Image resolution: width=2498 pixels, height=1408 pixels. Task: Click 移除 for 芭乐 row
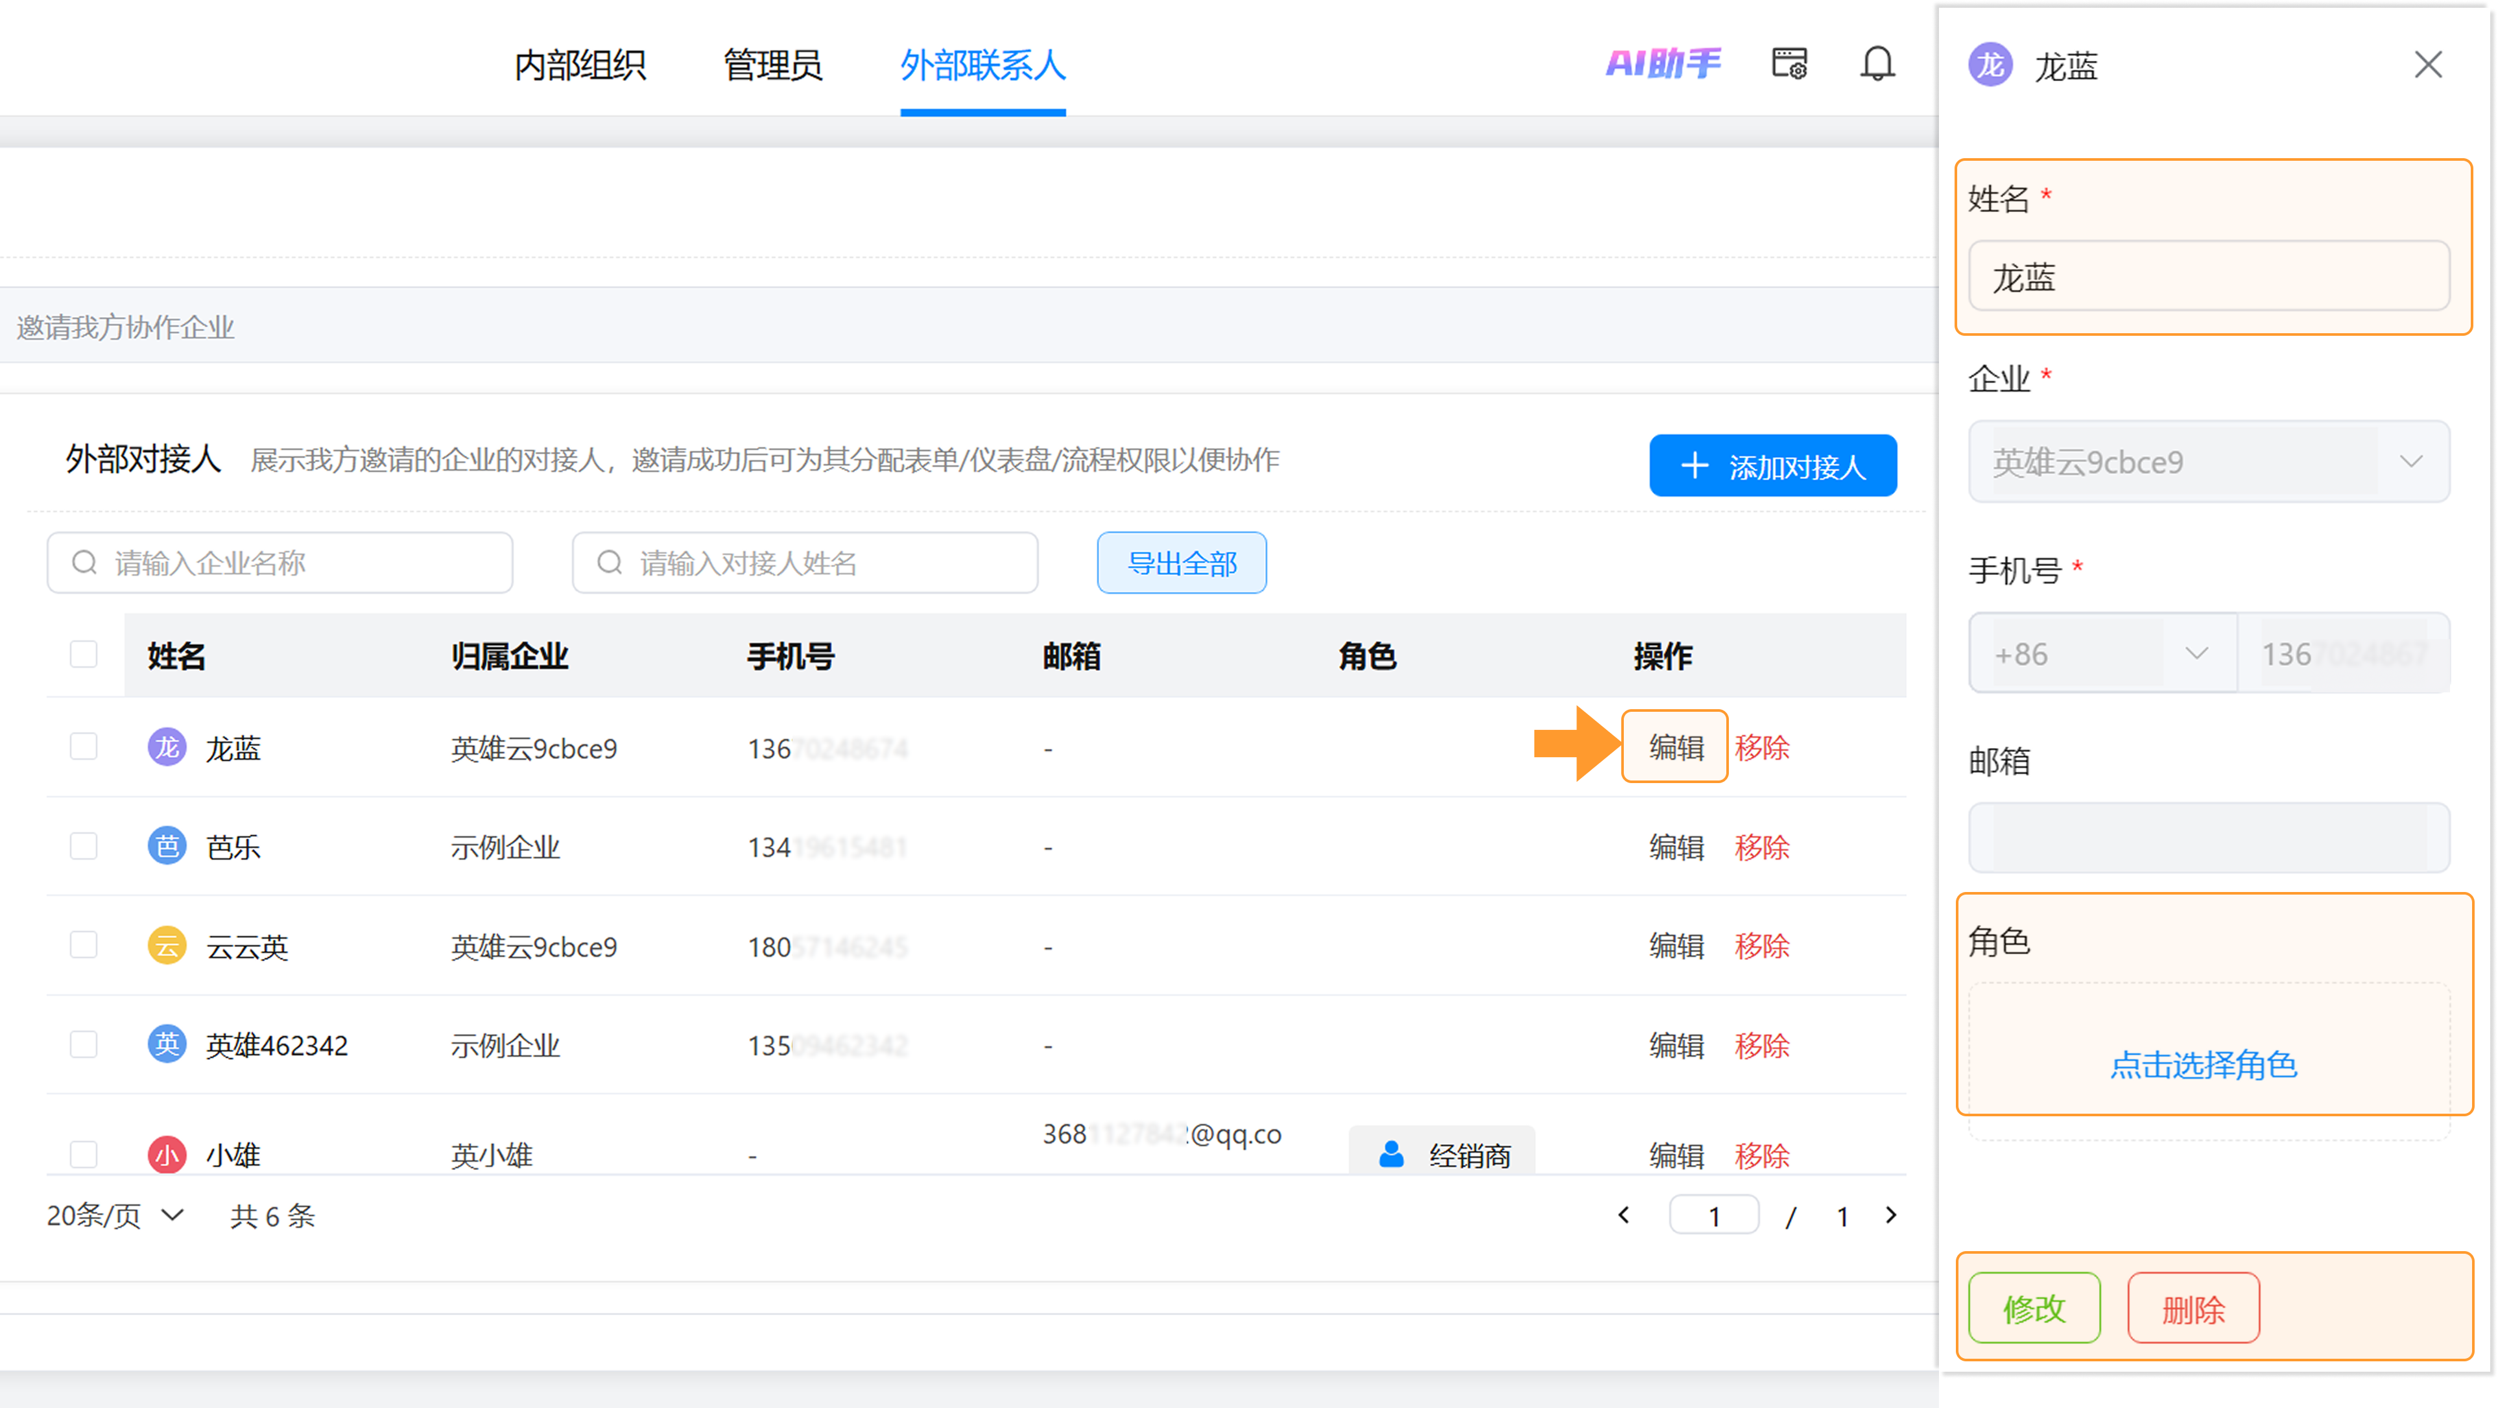click(x=1762, y=846)
